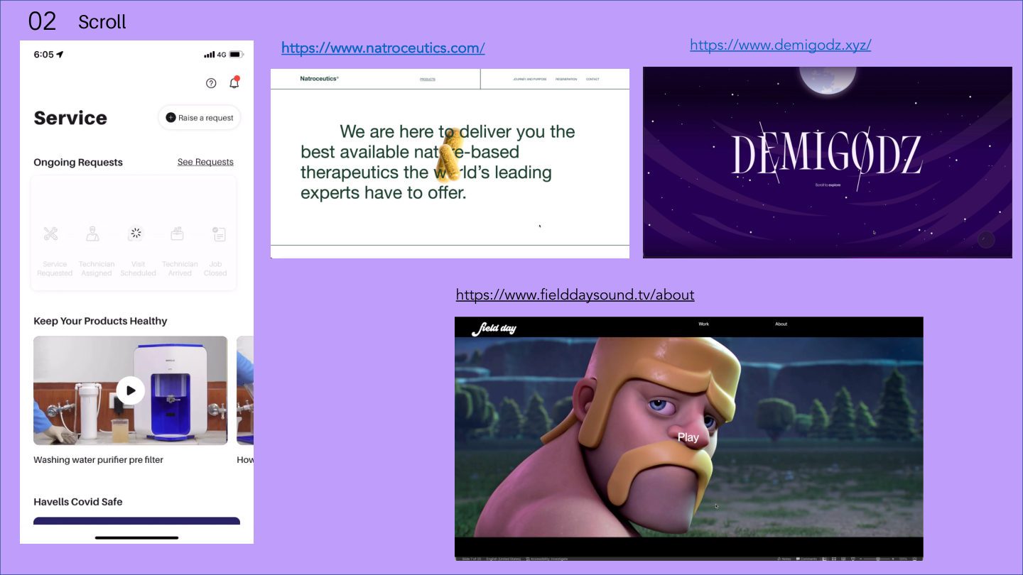
Task: Open the fielddaysound.tv/about link
Action: click(575, 295)
